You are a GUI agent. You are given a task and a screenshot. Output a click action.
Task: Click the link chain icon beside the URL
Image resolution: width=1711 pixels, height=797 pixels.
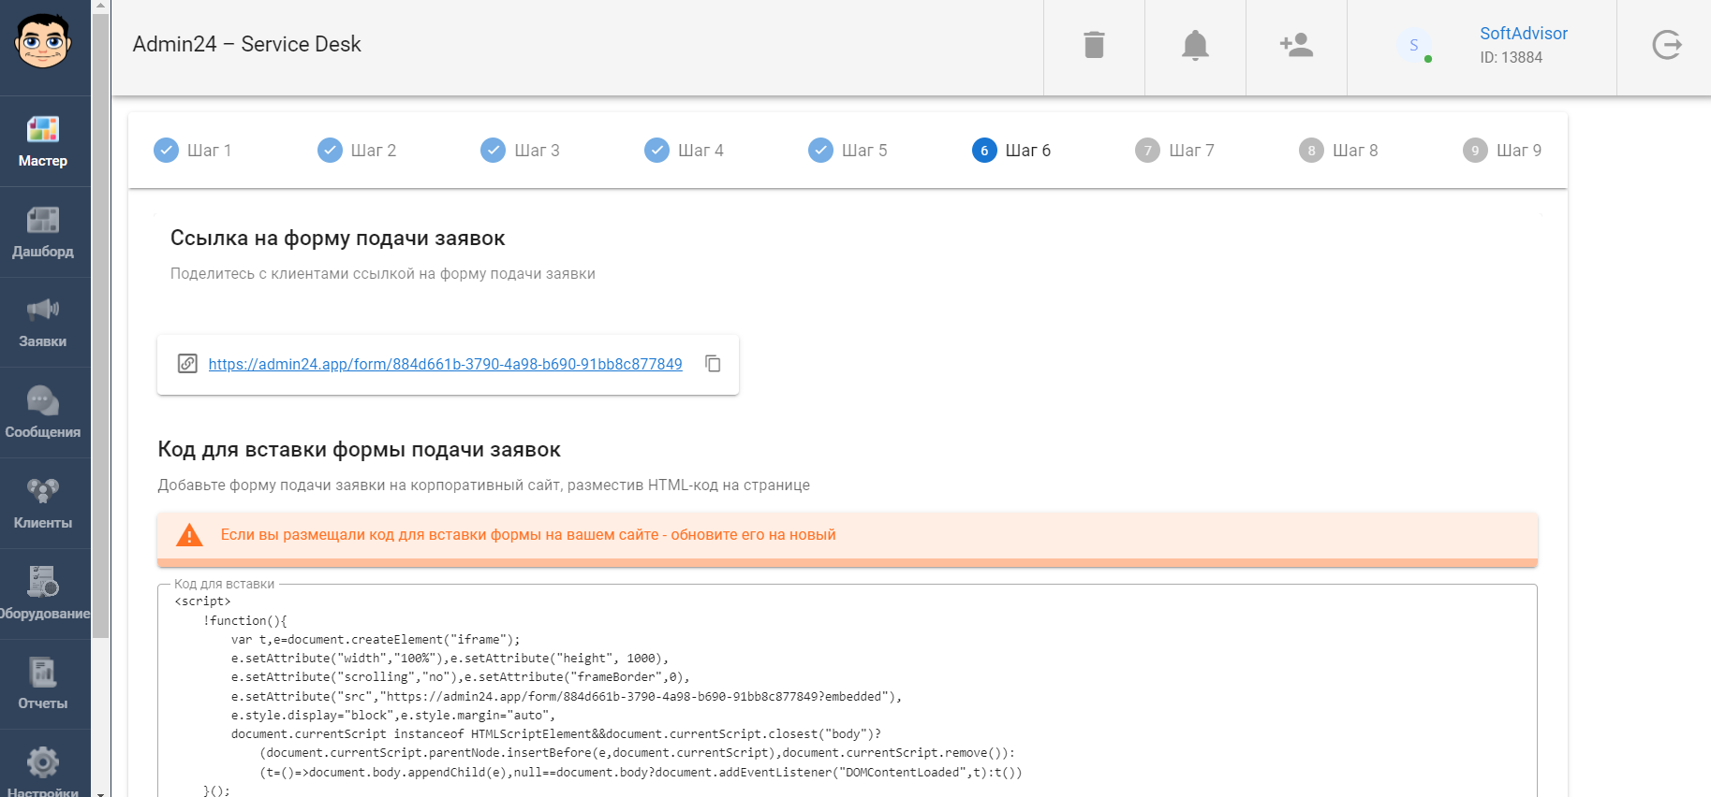coord(187,364)
